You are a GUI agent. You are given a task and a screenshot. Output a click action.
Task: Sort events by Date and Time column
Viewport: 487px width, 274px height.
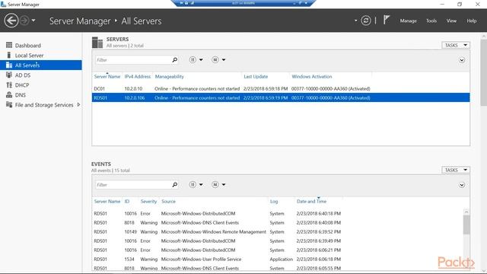[x=311, y=201]
